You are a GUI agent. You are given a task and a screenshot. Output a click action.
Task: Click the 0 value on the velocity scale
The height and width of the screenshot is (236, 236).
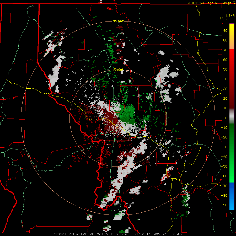pyautogui.click(x=226, y=118)
